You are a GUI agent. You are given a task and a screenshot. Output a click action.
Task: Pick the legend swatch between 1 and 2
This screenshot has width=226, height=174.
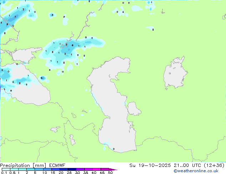(22, 169)
